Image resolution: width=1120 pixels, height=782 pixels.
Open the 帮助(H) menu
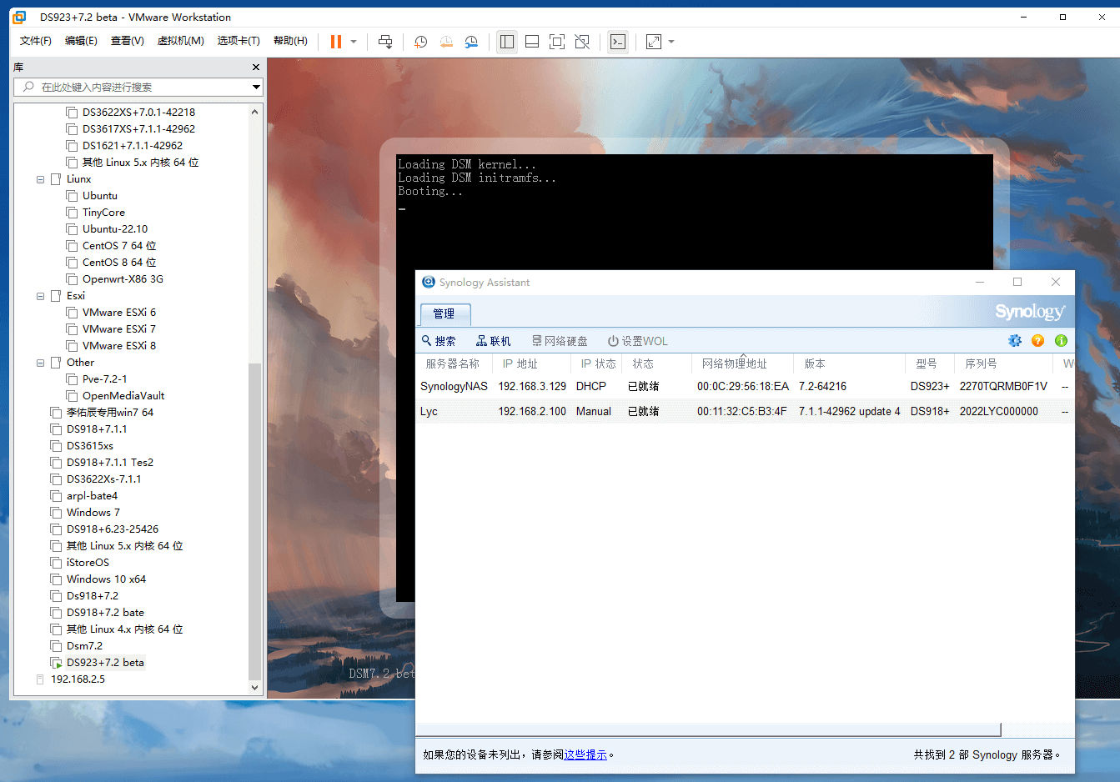tap(290, 41)
